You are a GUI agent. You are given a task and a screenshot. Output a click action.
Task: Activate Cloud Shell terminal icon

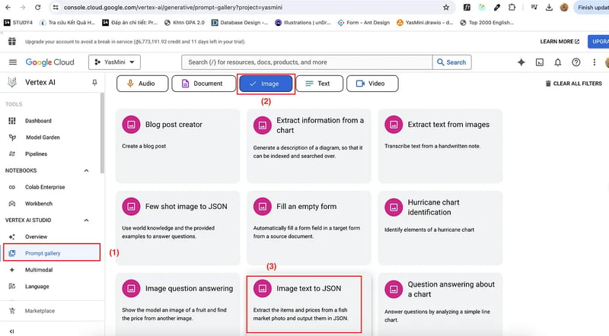(x=540, y=62)
